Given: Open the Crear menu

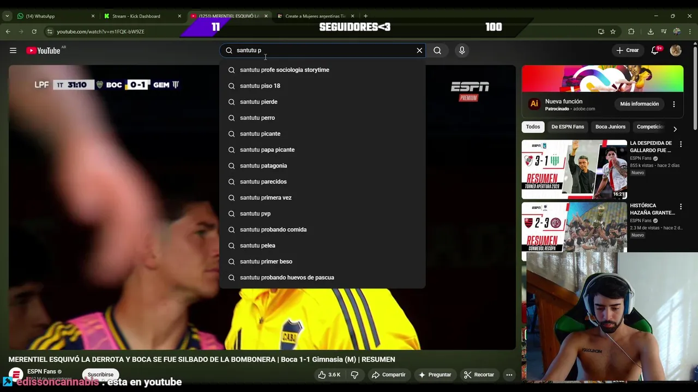Looking at the screenshot, I should point(627,50).
